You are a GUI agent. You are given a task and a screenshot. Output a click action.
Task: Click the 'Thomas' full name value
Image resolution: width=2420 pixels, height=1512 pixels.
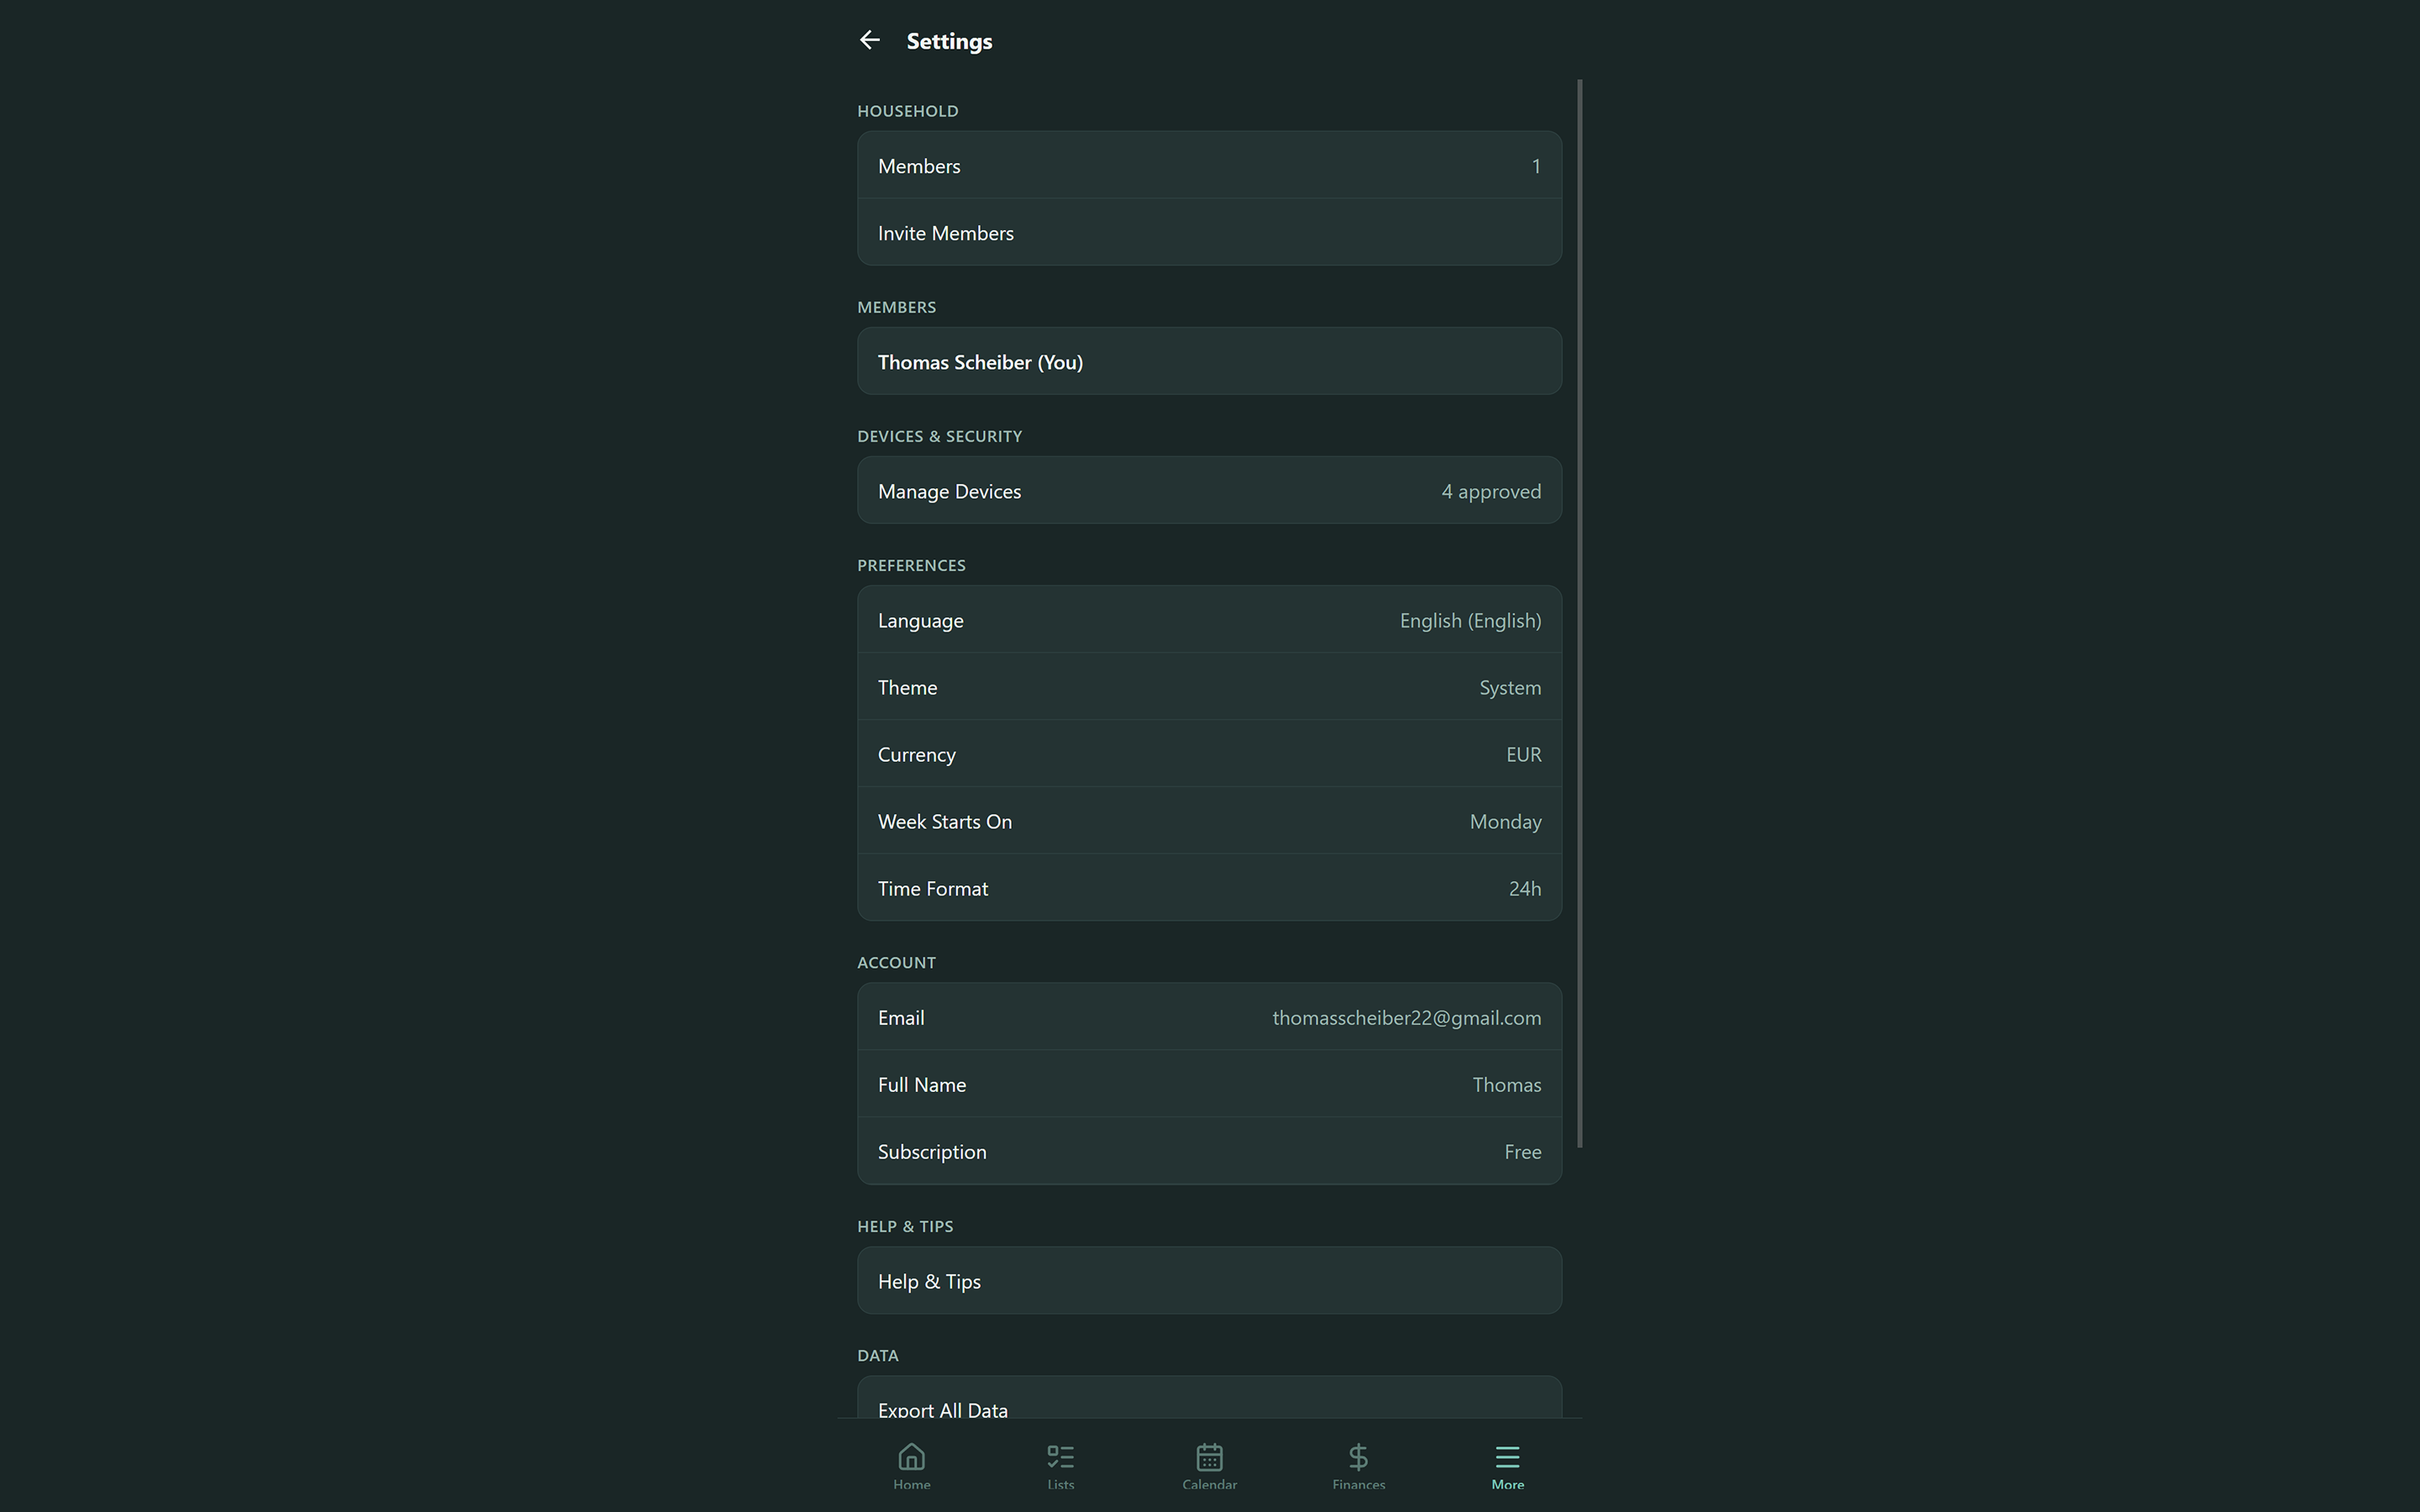1506,1084
